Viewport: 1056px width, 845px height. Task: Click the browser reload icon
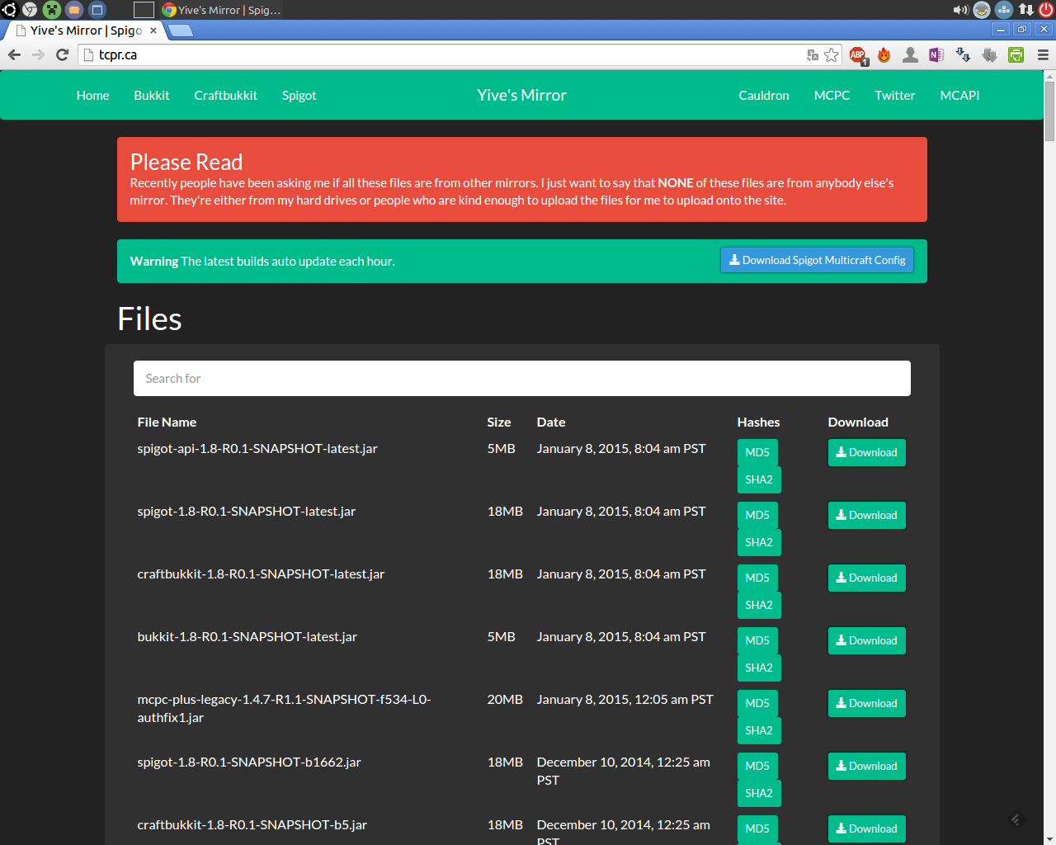click(62, 54)
